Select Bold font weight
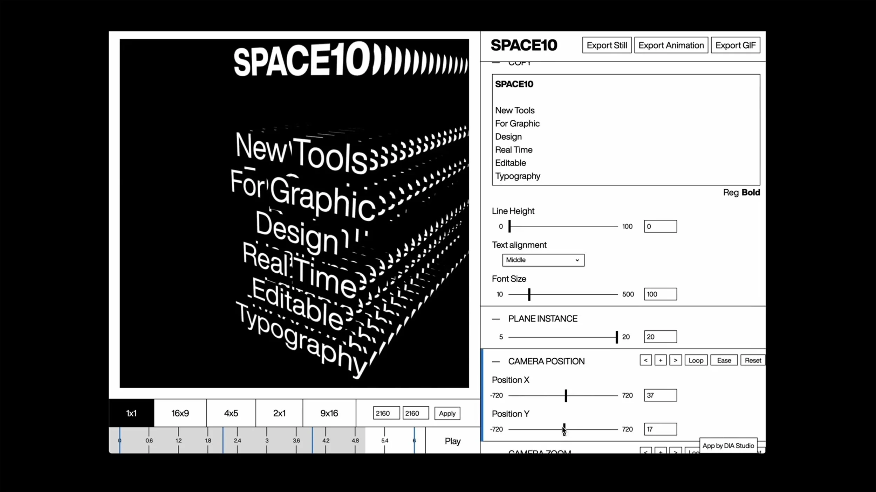 pos(751,192)
